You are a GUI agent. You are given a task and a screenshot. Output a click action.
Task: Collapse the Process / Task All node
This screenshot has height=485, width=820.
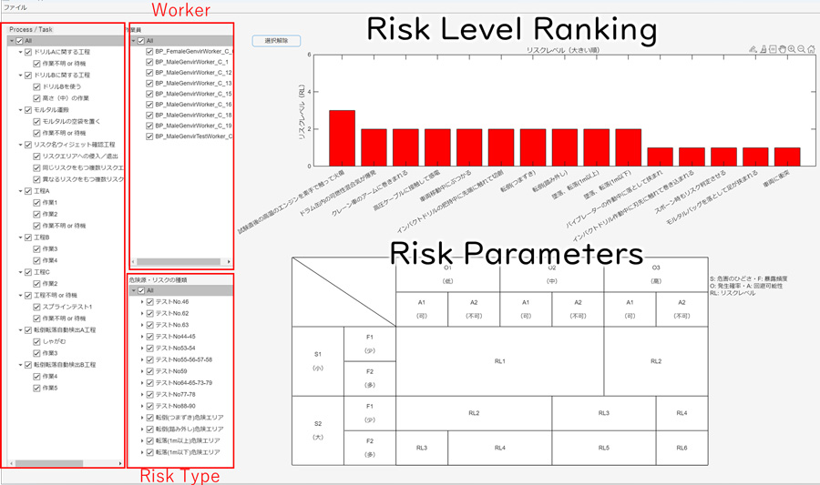click(12, 41)
